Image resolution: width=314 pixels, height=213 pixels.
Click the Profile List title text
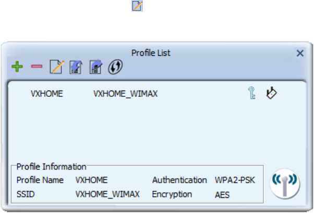pos(151,53)
